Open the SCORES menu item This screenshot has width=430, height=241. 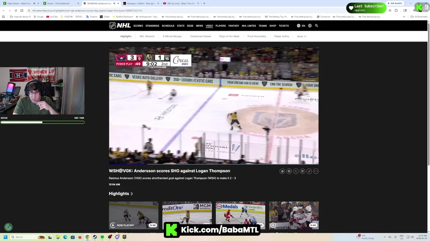(x=138, y=26)
